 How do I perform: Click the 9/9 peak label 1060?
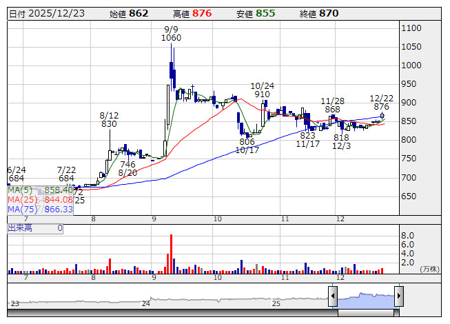(171, 38)
